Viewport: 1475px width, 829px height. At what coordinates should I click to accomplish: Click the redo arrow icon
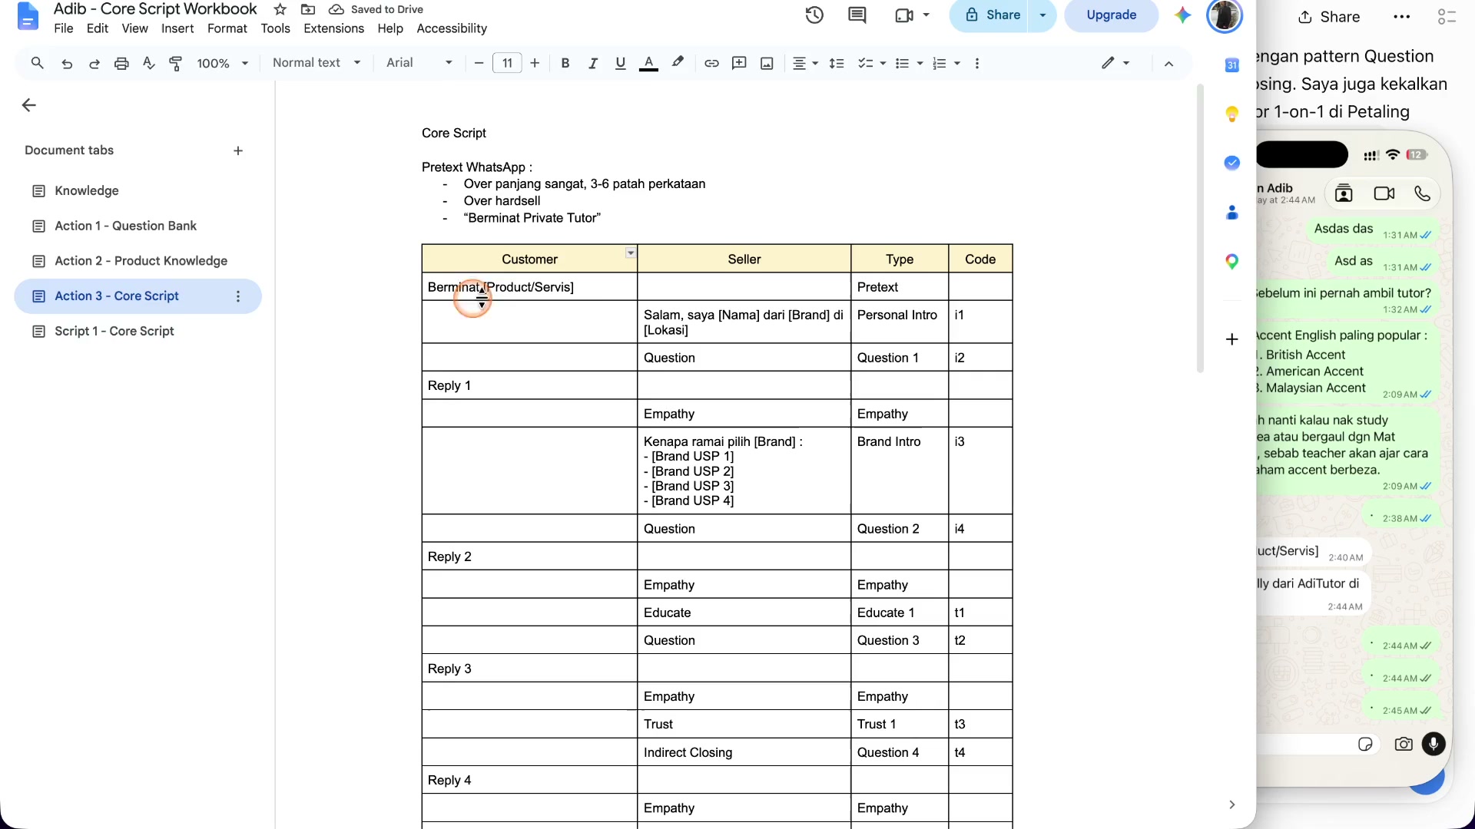pos(94,64)
